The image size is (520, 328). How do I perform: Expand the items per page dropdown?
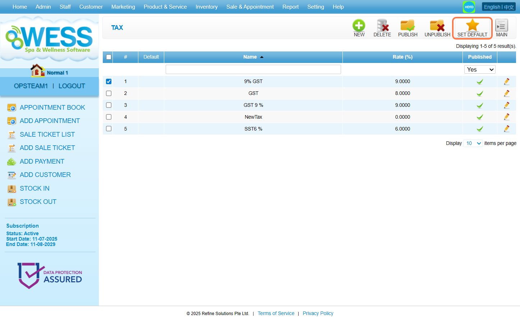coord(473,143)
